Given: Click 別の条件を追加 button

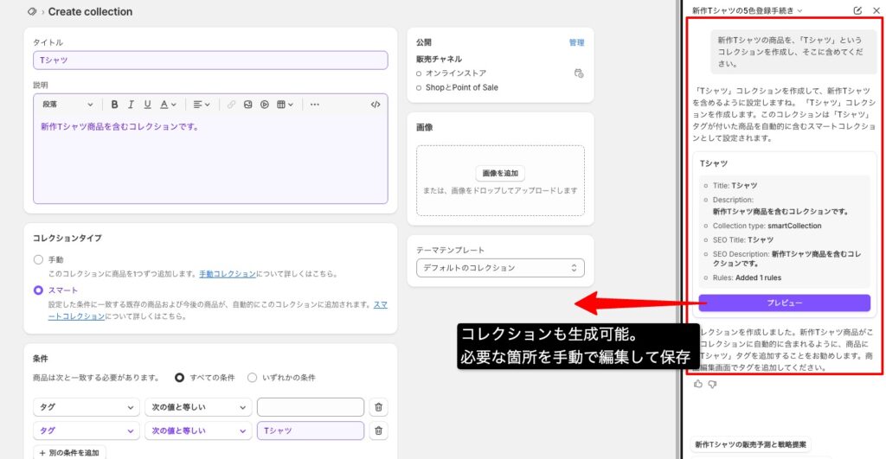Looking at the screenshot, I should [69, 452].
